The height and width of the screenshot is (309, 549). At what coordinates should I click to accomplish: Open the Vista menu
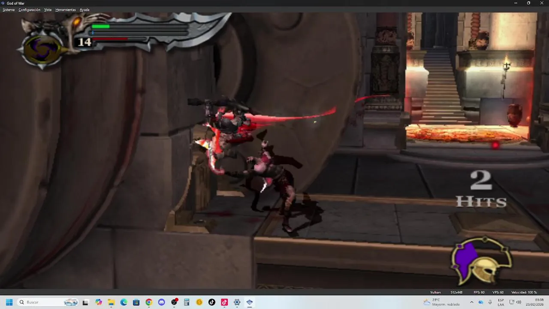pos(48,9)
